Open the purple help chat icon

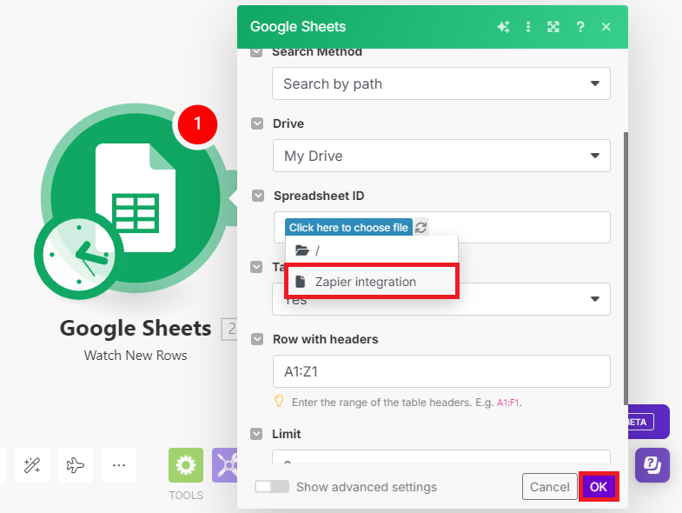point(652,465)
